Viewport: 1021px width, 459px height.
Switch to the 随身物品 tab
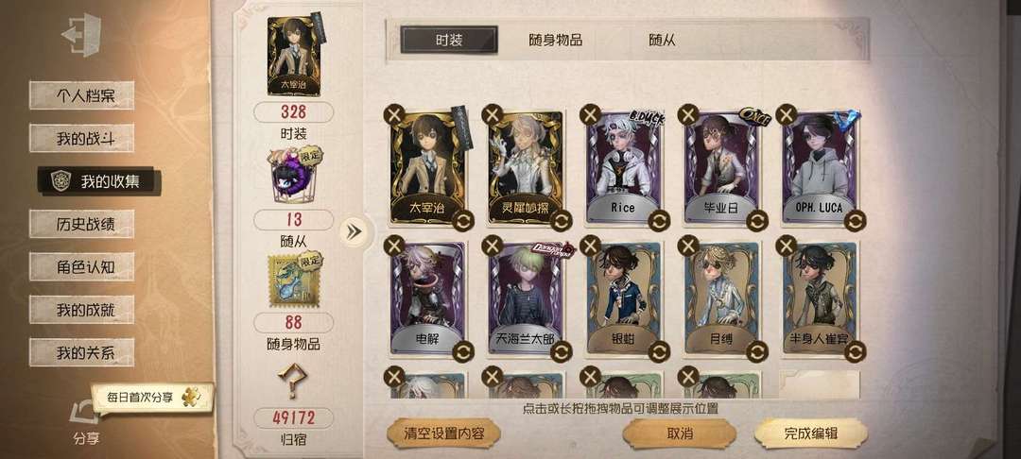pyautogui.click(x=556, y=41)
